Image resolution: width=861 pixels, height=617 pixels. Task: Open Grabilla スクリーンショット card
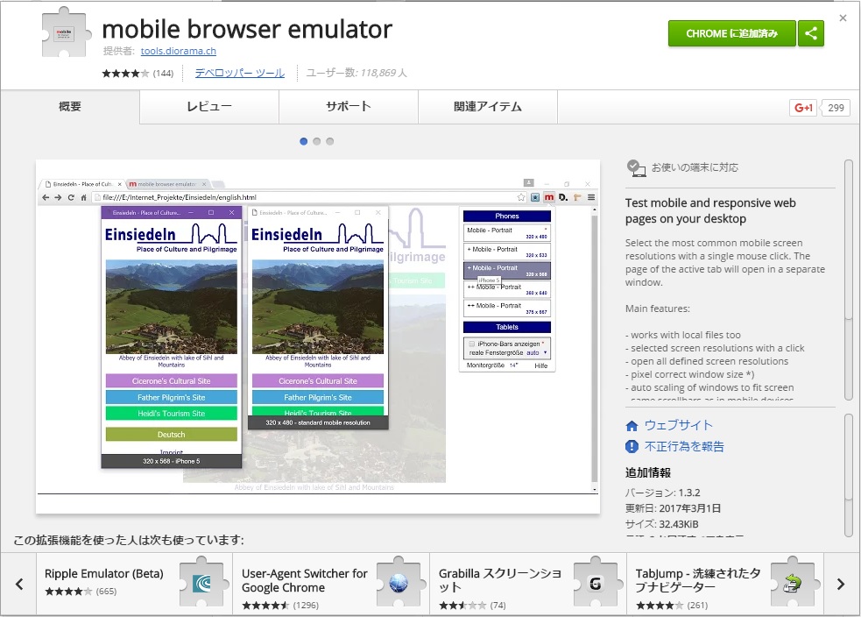pyautogui.click(x=528, y=584)
